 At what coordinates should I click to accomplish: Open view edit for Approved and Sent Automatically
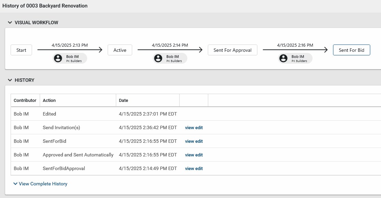[x=194, y=155]
